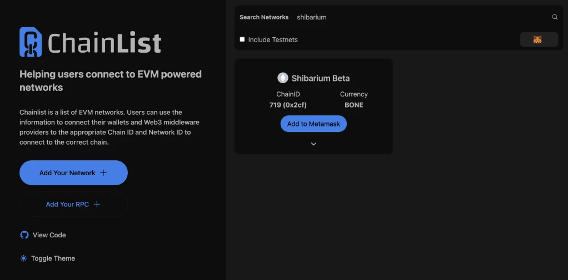
Task: Click the ChainID label
Action: (x=288, y=94)
